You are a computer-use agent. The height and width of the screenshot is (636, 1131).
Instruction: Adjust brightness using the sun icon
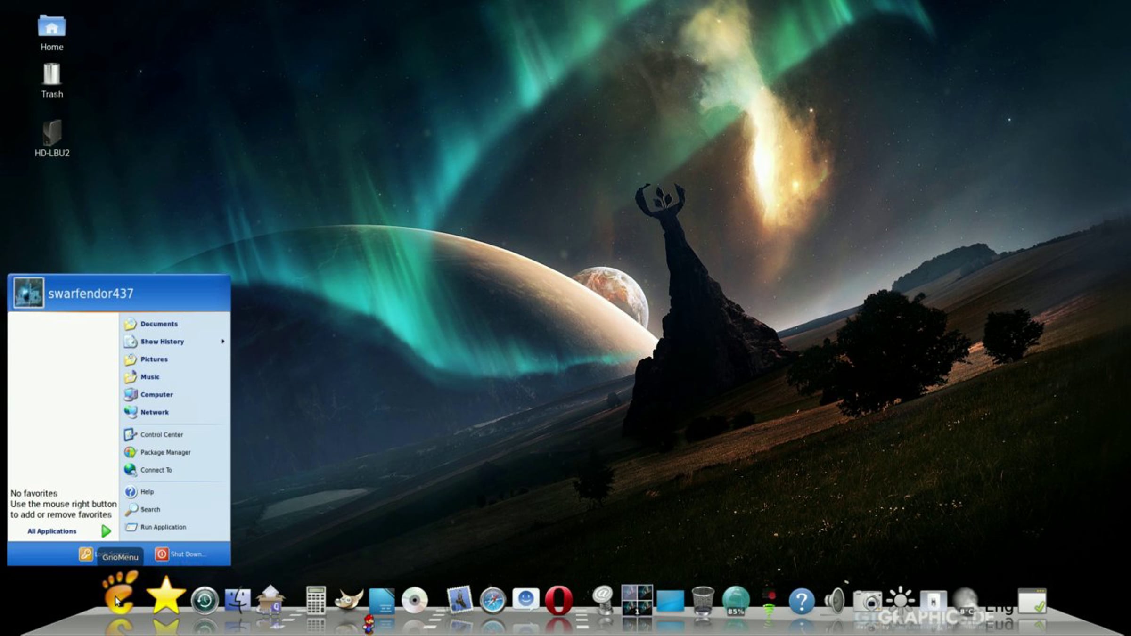pyautogui.click(x=900, y=600)
